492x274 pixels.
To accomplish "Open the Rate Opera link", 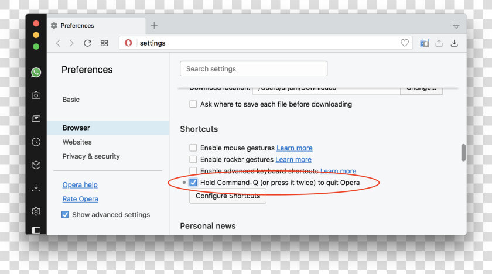I will coord(80,198).
